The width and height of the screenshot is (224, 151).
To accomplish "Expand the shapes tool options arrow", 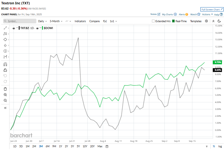I will pyautogui.click(x=8, y=40).
